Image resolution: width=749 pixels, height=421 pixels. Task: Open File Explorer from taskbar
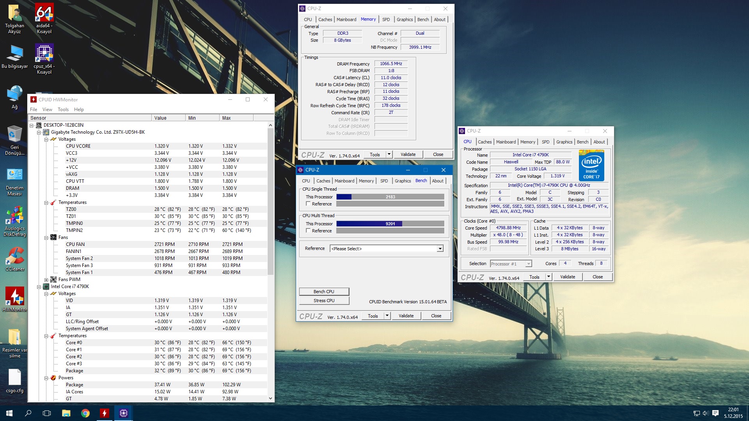(x=66, y=413)
